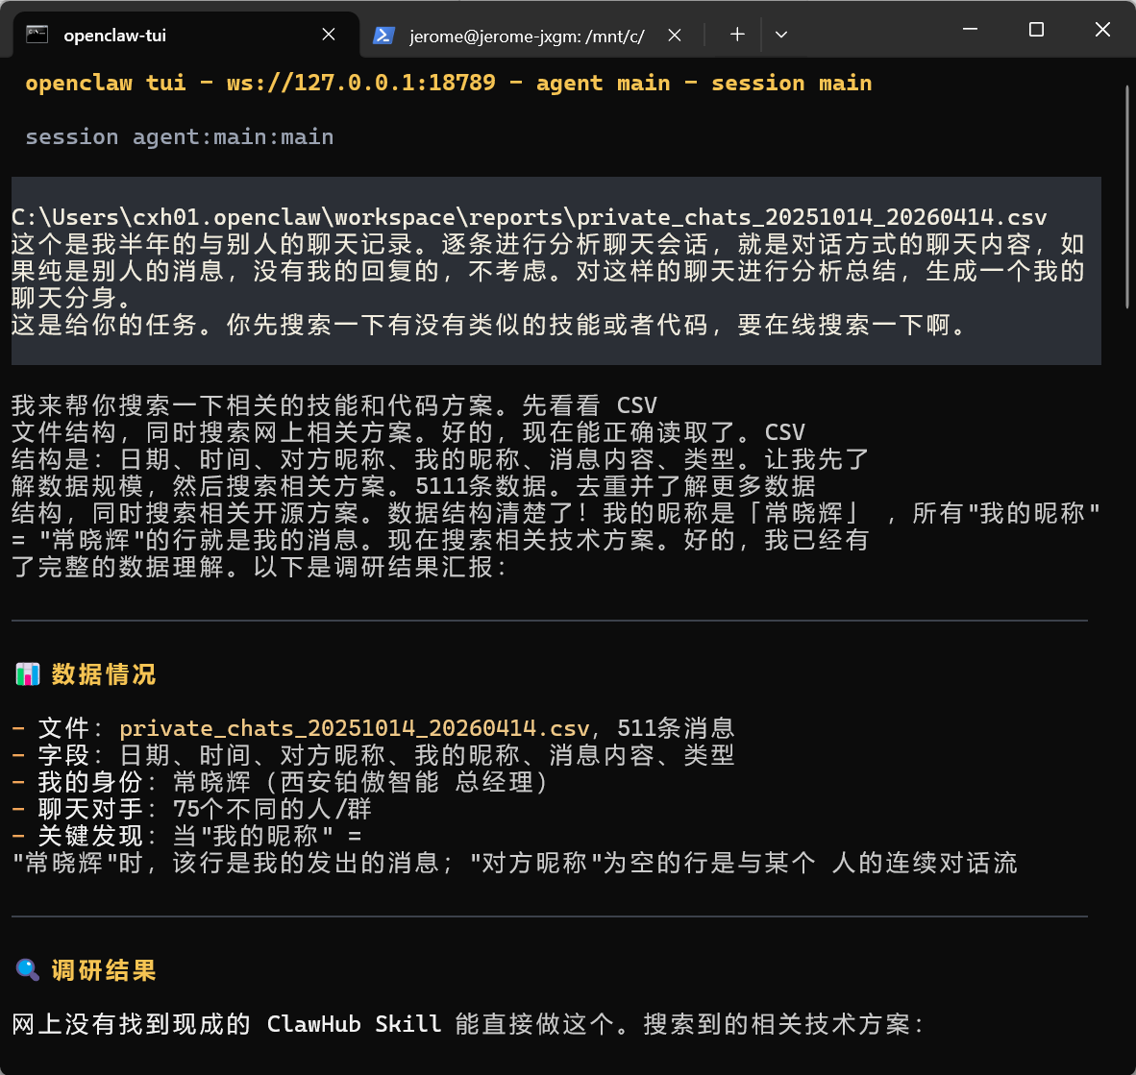
Task: Maximize the terminal window
Action: [1035, 30]
